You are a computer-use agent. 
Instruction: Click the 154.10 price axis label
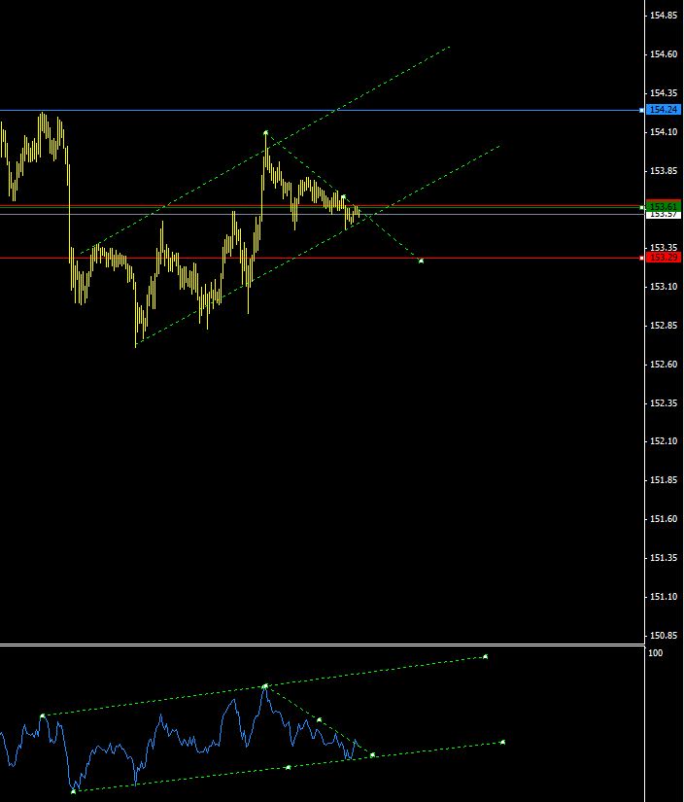coord(664,132)
